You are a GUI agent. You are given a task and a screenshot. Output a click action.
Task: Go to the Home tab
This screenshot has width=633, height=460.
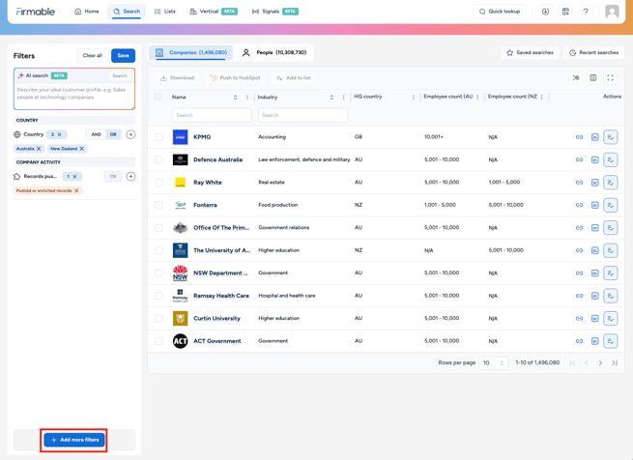coord(87,12)
